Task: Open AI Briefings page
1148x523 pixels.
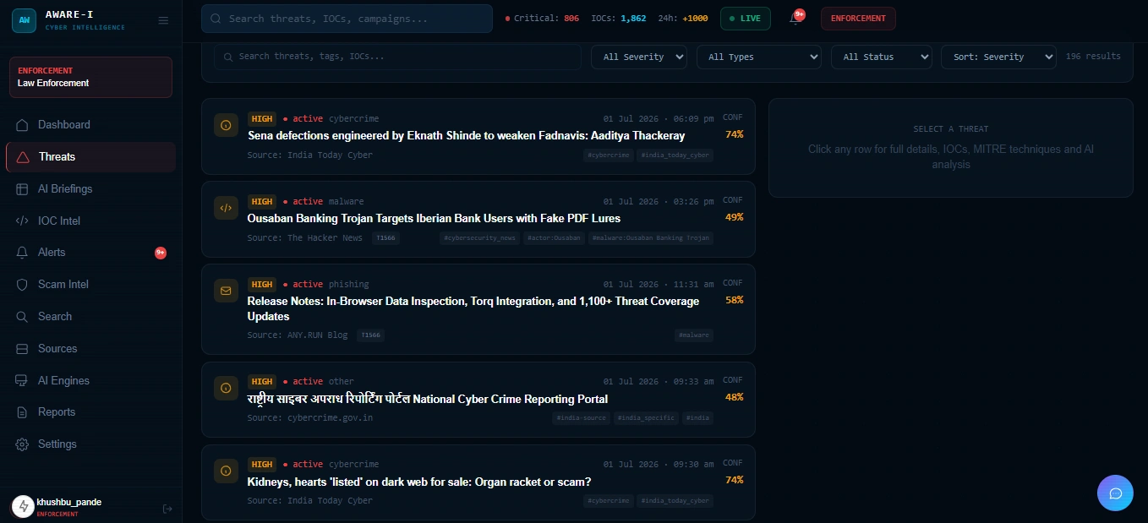Action: [x=90, y=189]
